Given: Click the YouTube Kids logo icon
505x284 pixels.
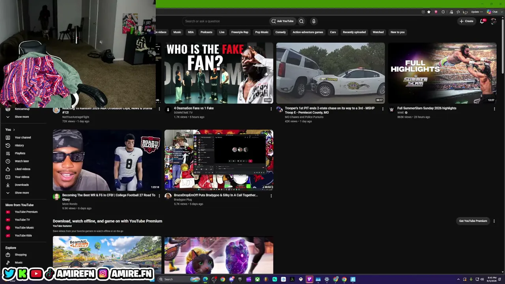Looking at the screenshot, I should (8, 235).
